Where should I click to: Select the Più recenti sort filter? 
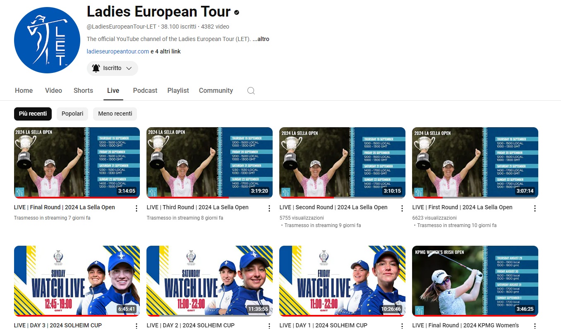[x=33, y=114]
